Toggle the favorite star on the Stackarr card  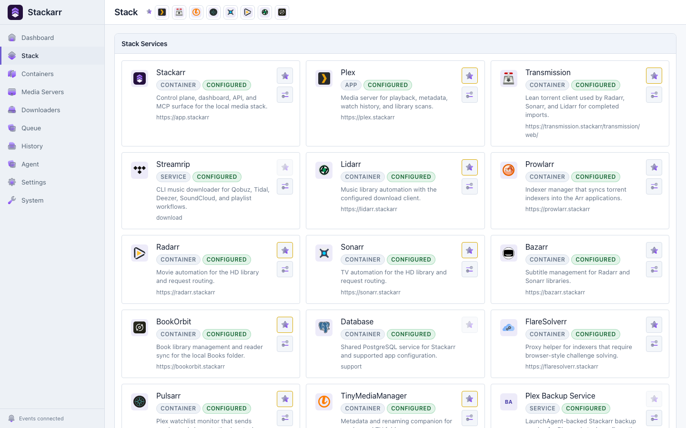pos(285,76)
